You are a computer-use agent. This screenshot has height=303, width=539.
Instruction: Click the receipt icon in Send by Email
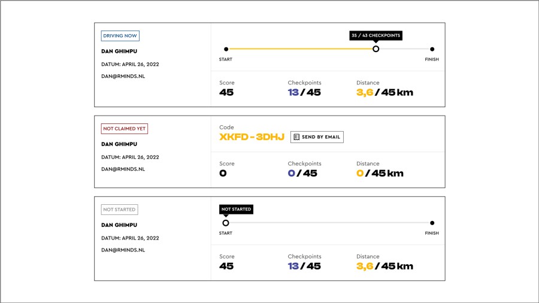[296, 137]
